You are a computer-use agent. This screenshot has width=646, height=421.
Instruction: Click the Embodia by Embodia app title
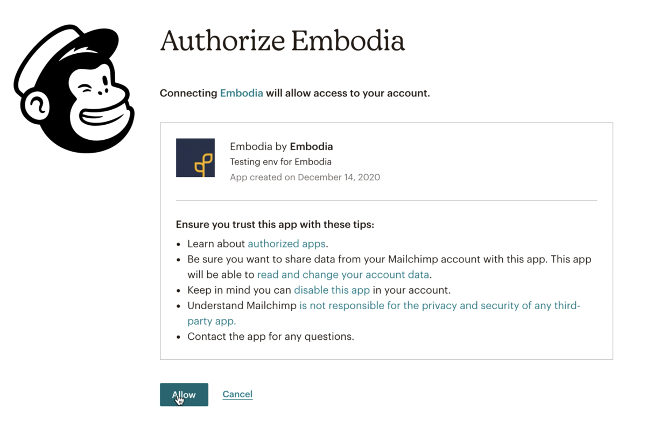click(281, 146)
